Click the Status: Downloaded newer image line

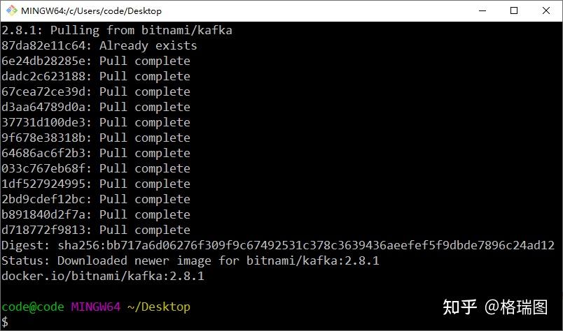[190, 260]
